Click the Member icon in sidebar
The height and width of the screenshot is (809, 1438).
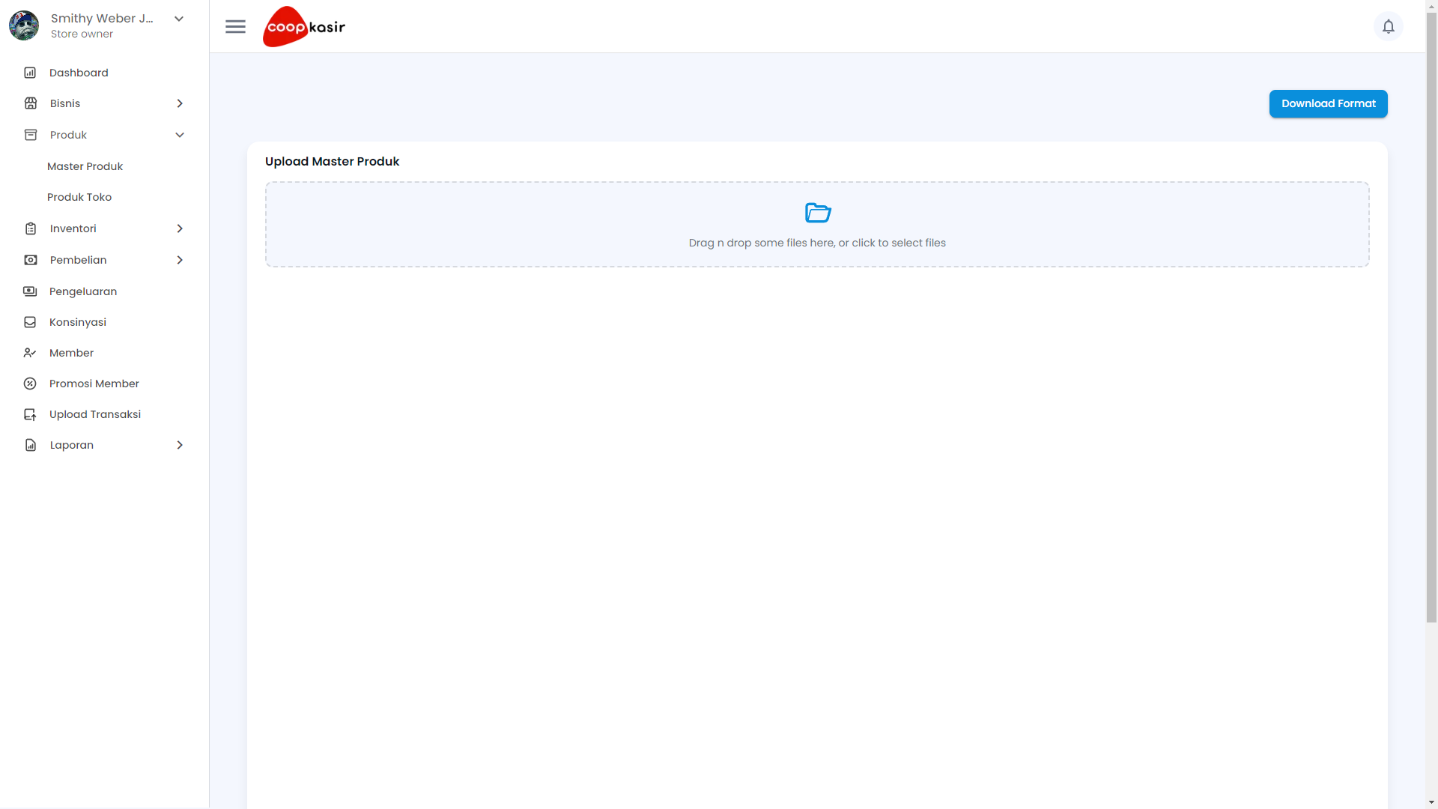(30, 353)
